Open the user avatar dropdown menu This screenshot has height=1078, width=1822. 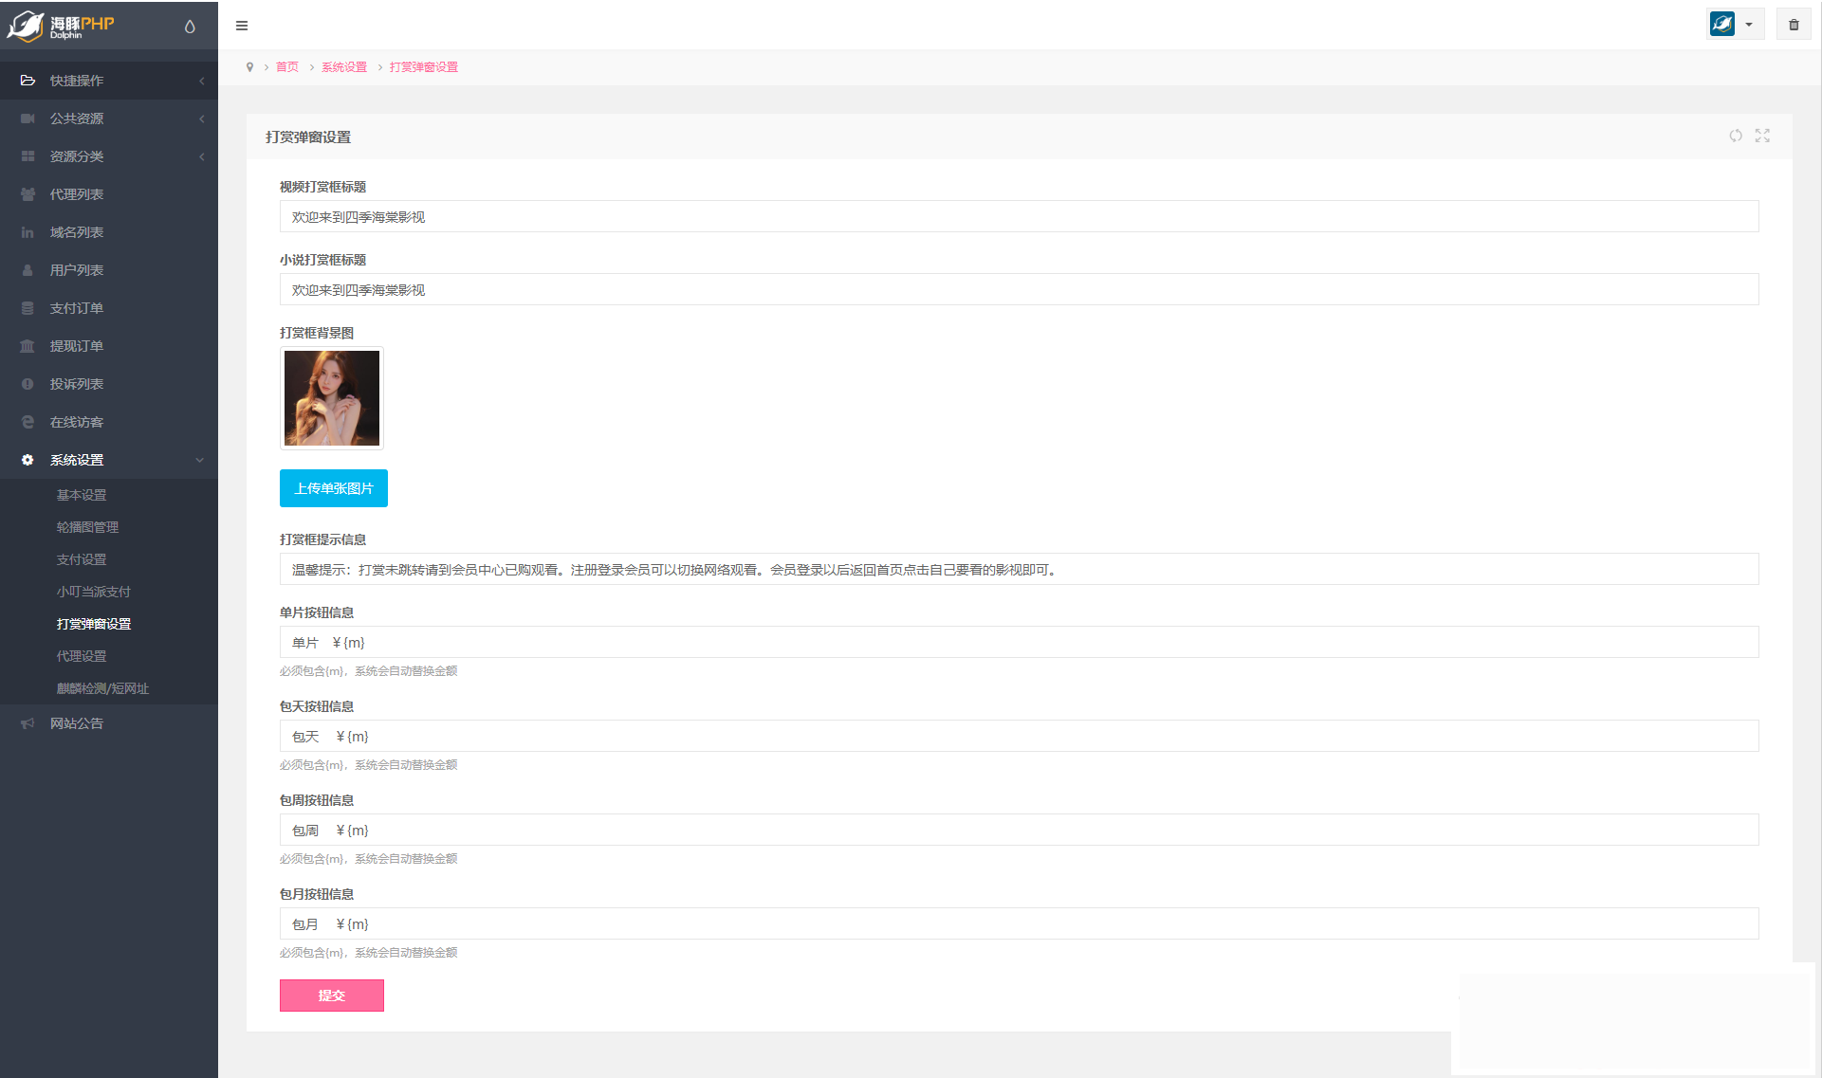coord(1734,25)
